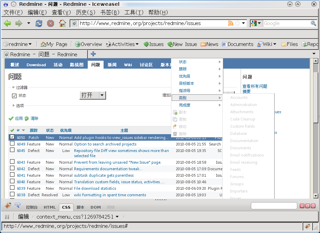This screenshot has width=320, height=233.
Task: Minimize the Firebug panel
Action: click(302, 206)
